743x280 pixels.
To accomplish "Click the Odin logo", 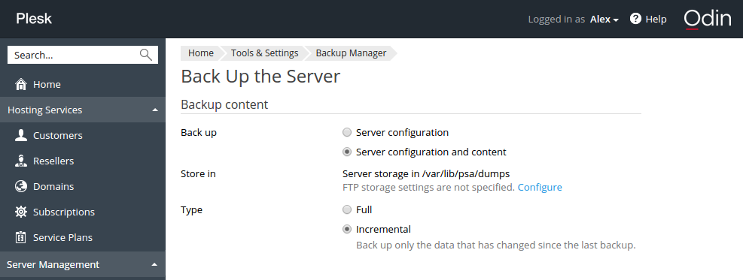I will coord(708,19).
